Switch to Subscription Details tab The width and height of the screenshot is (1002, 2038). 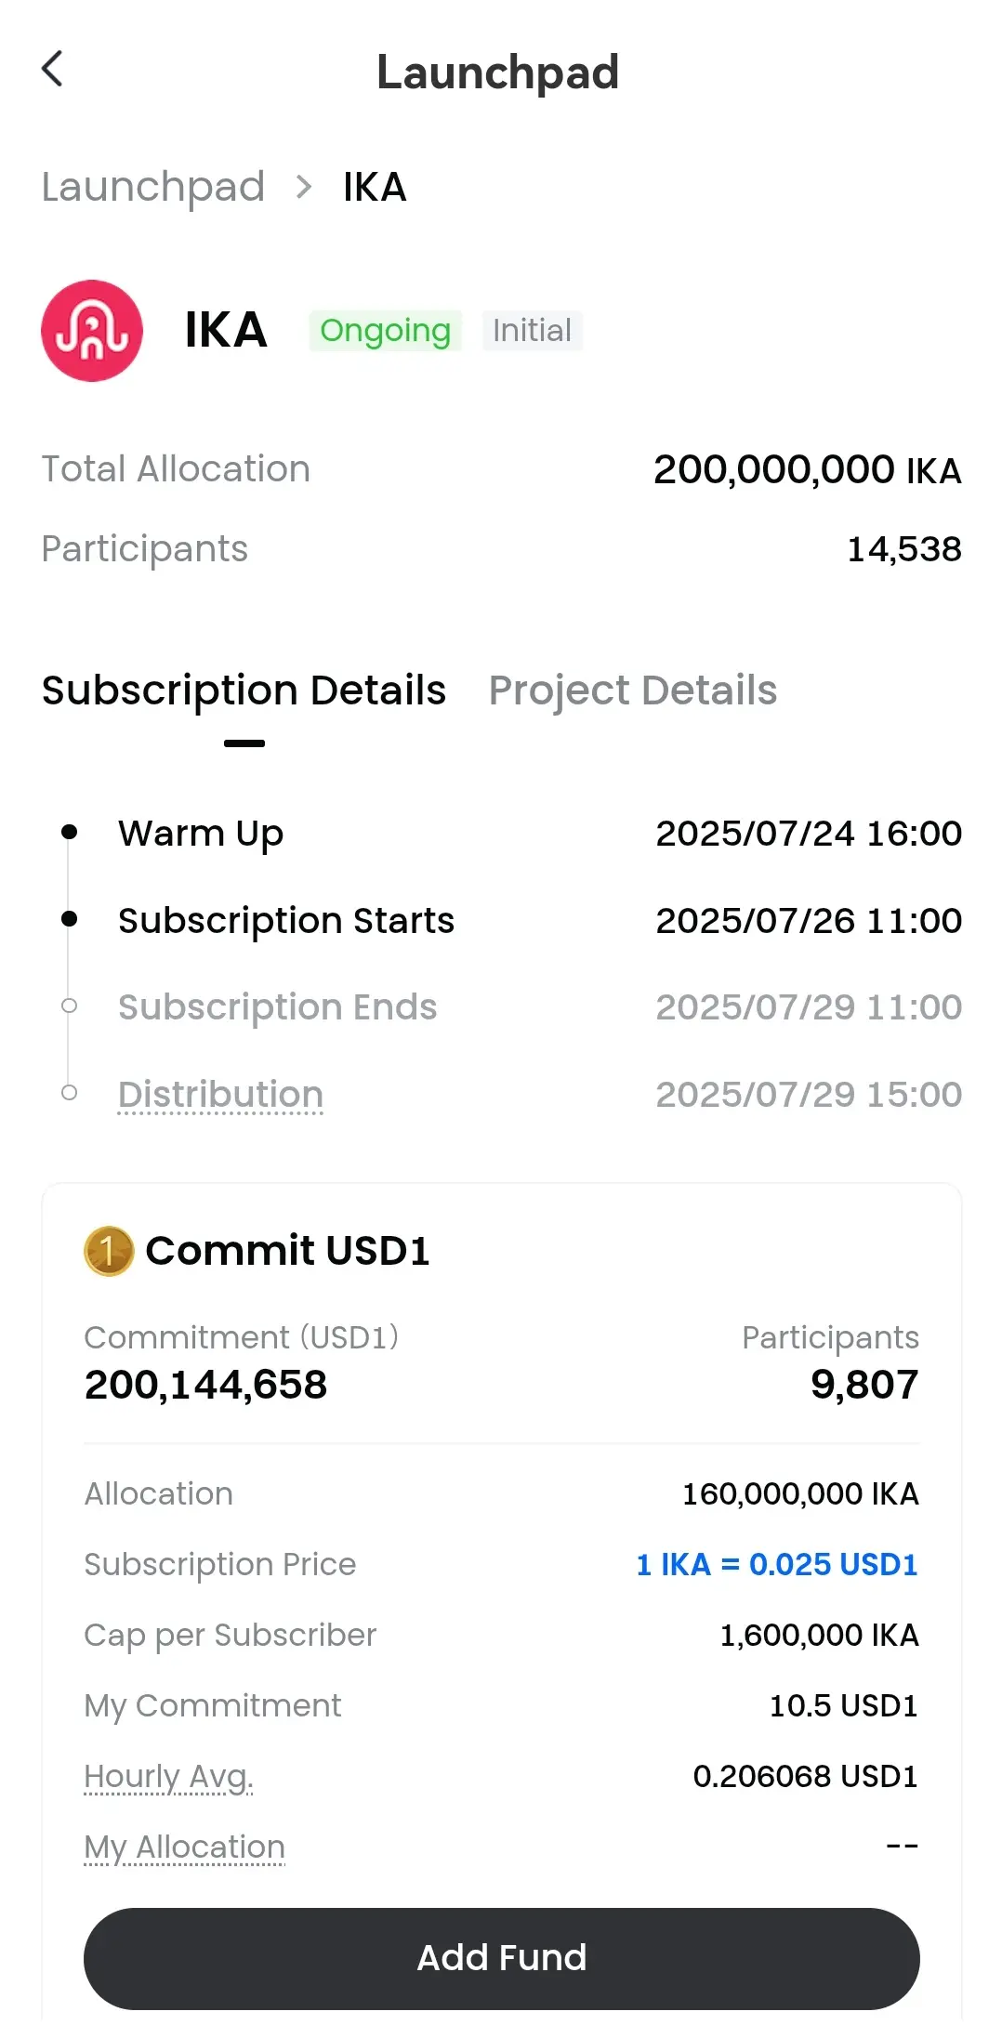coord(244,690)
